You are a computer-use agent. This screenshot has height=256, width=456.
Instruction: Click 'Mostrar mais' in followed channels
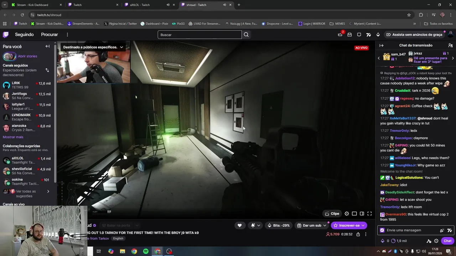[13, 137]
